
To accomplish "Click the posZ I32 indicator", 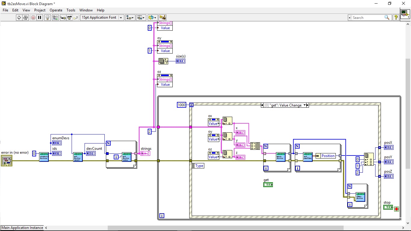I will 389,176.
